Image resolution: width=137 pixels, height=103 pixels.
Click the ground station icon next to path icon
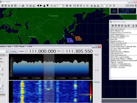click(x=23, y=6)
